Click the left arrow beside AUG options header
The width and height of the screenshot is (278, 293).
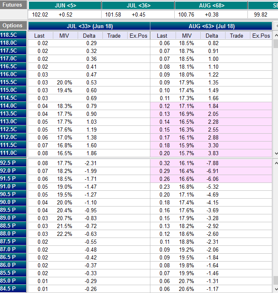tap(276, 26)
